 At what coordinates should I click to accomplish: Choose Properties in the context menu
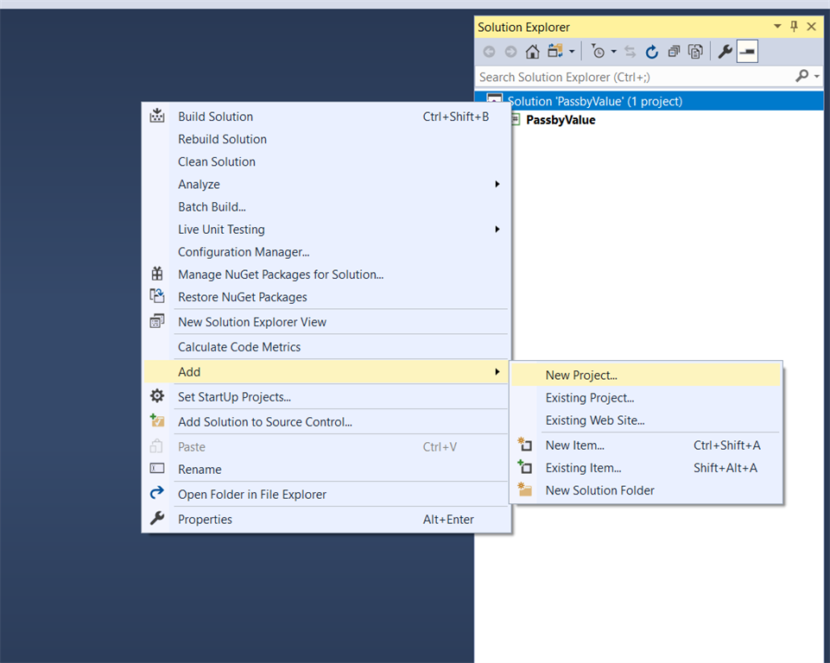click(x=326, y=520)
